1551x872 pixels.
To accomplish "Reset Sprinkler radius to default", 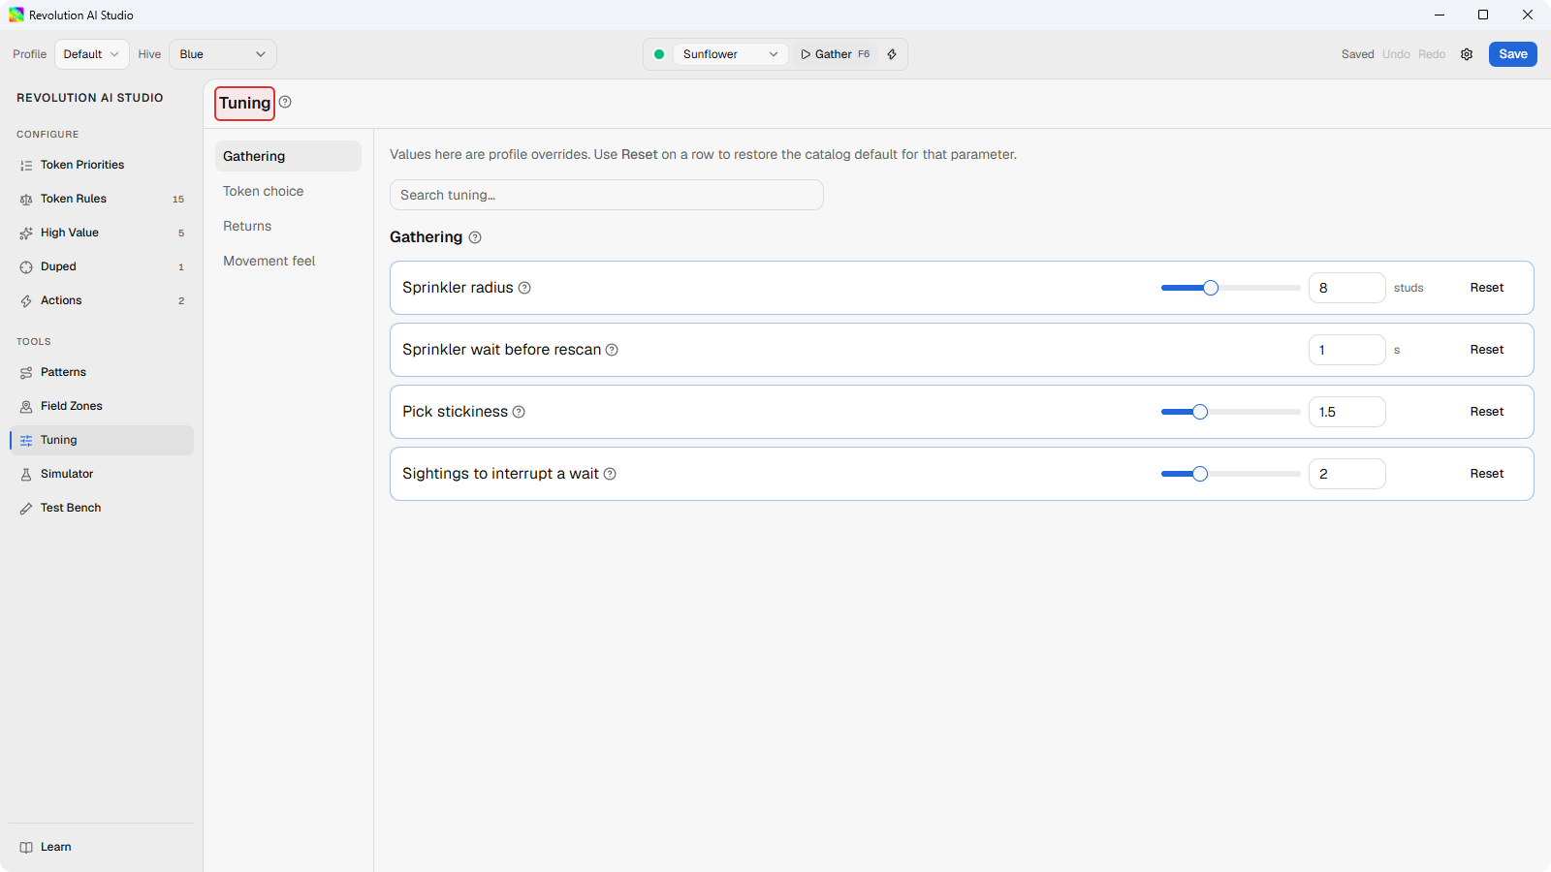I will click(x=1486, y=288).
